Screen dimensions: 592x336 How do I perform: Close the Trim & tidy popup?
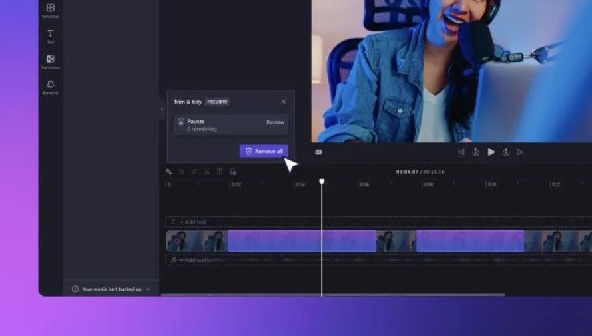tap(284, 102)
